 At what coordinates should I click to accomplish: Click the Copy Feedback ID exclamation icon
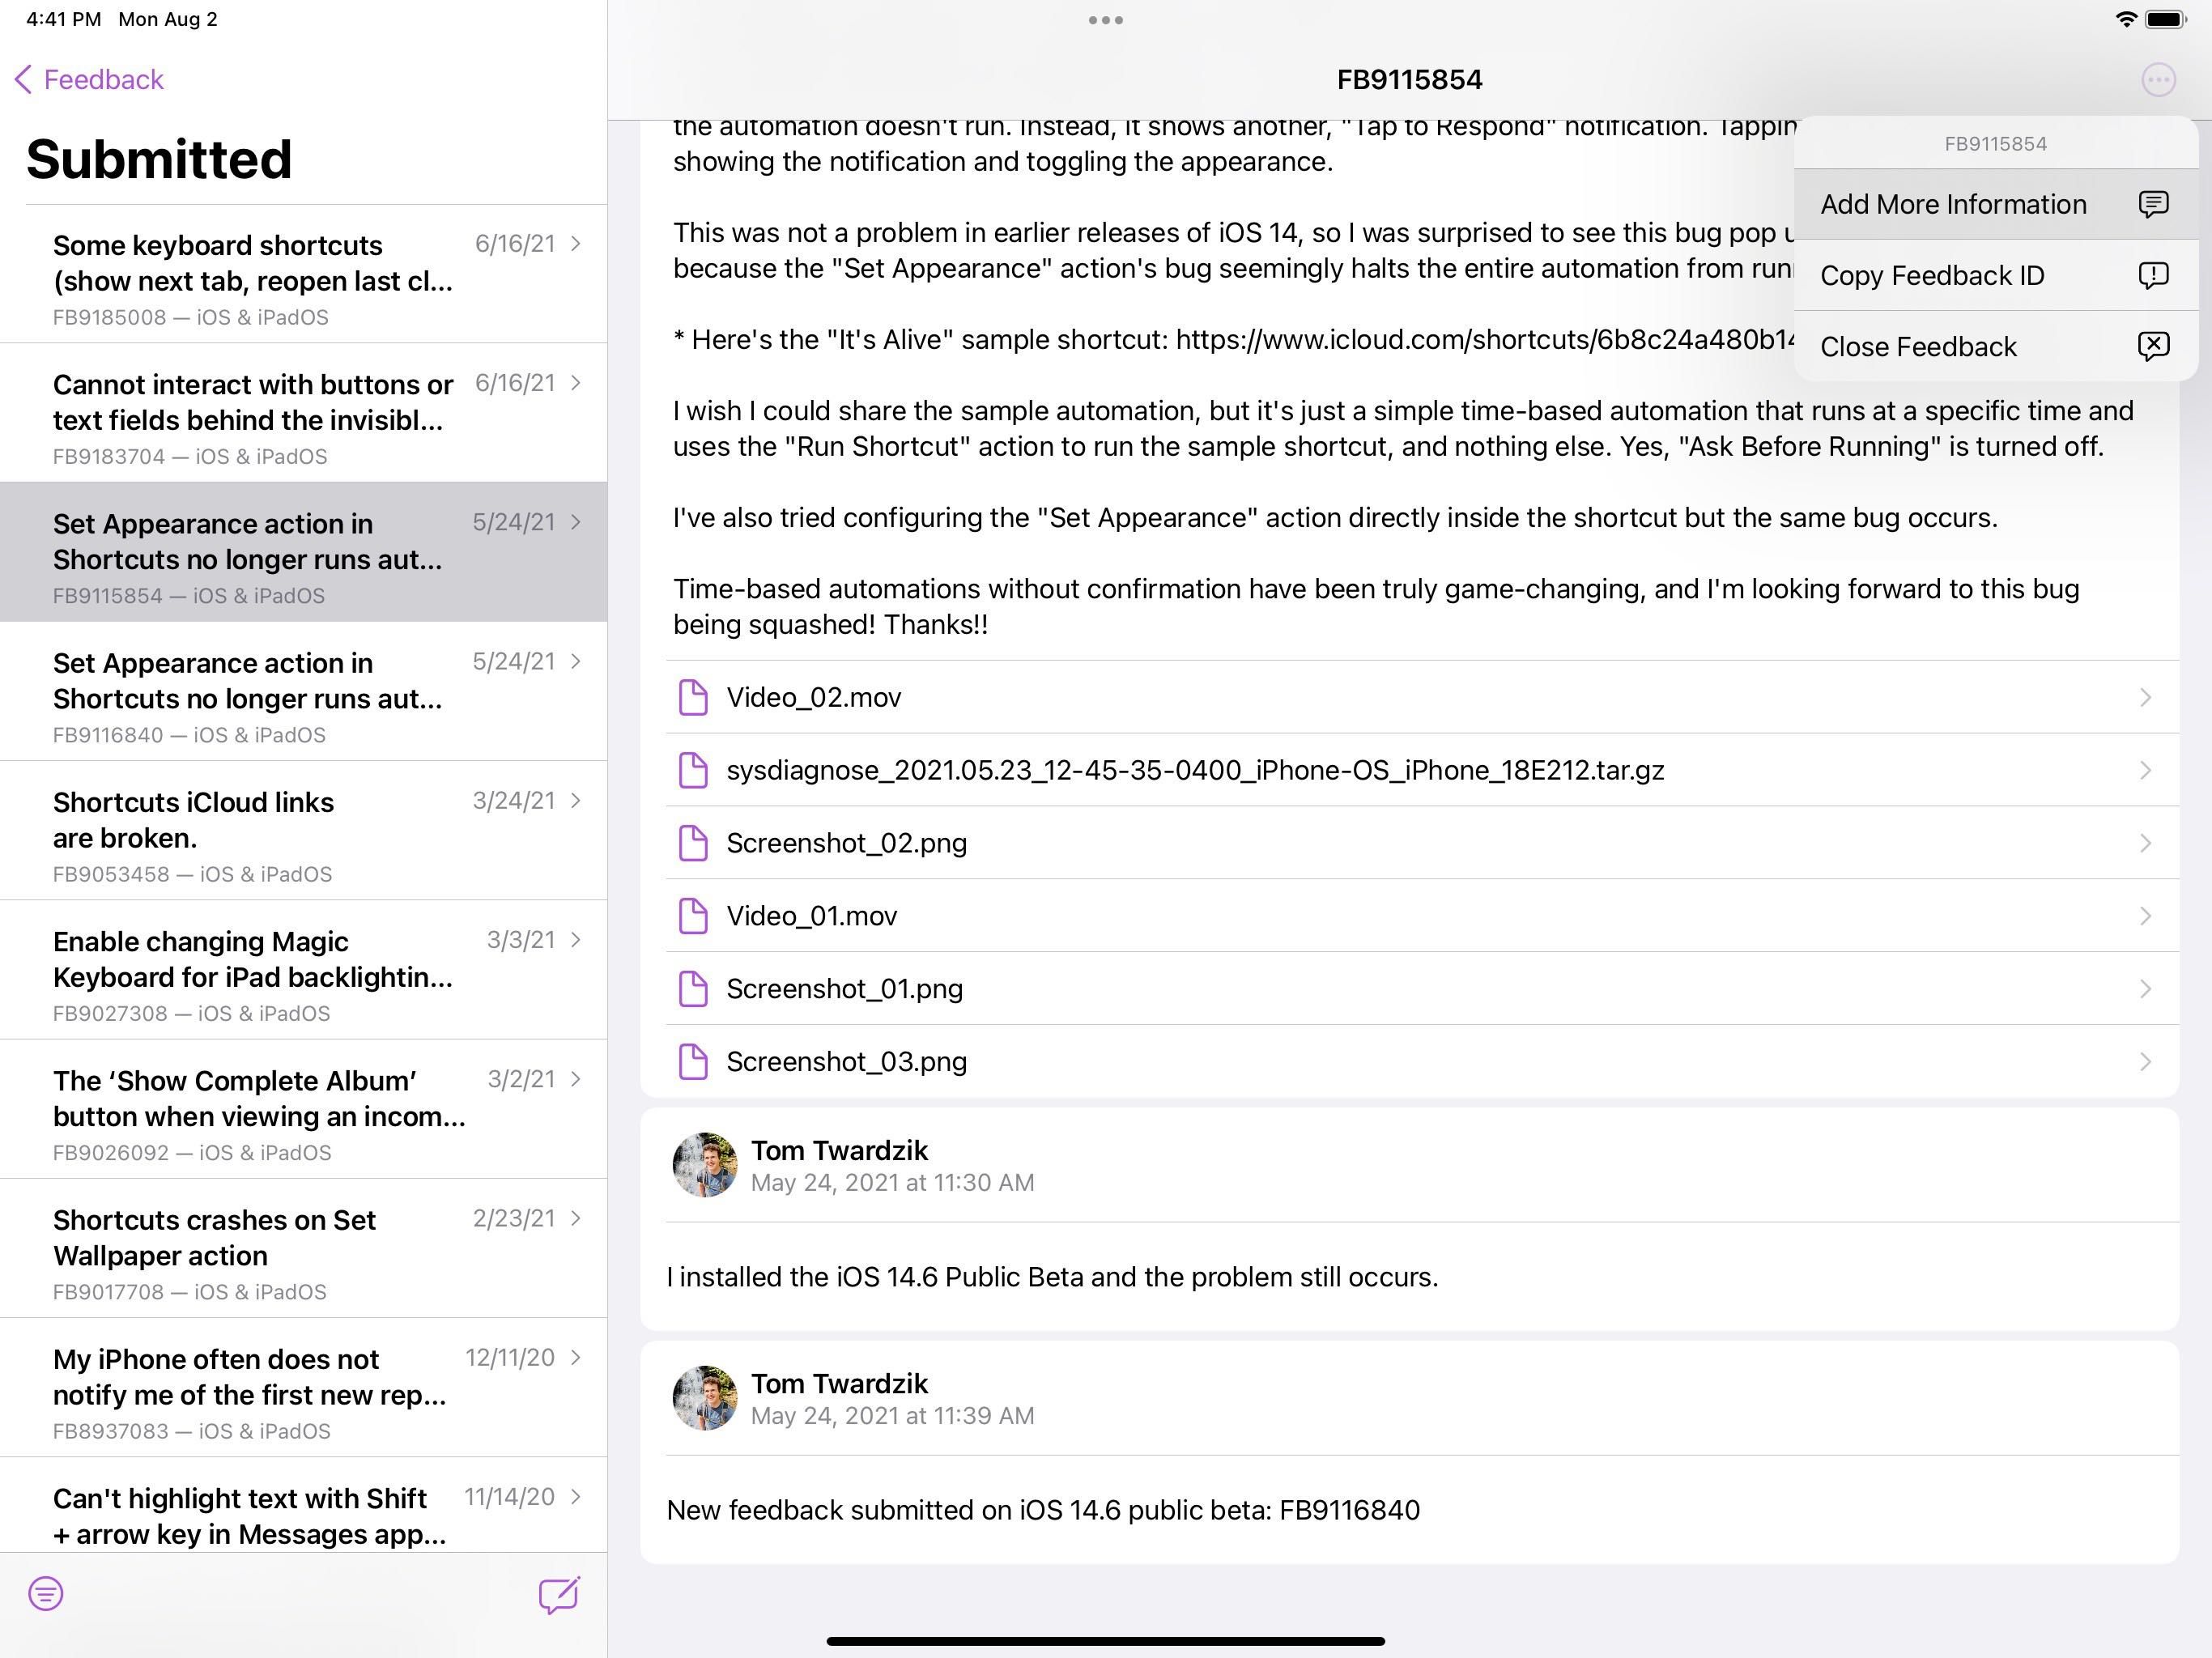(x=2152, y=275)
